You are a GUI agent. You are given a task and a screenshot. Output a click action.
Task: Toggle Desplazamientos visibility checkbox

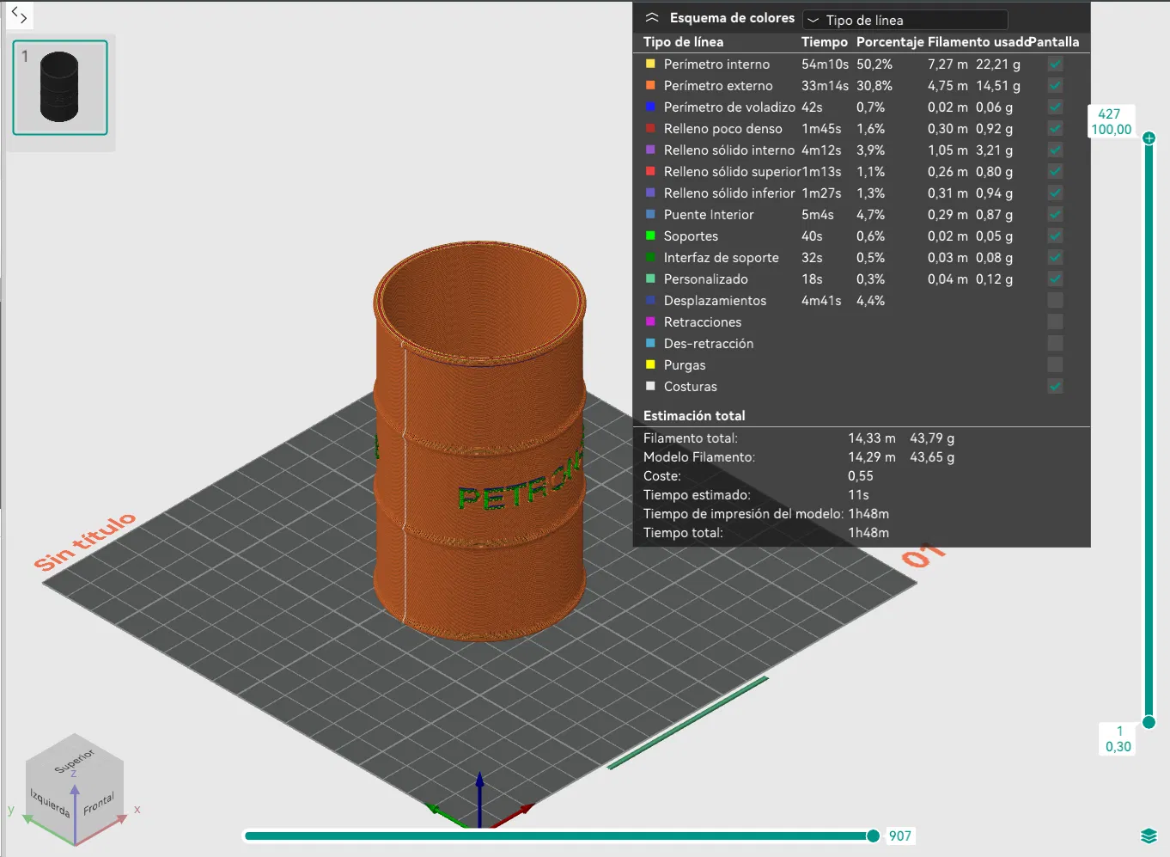pos(1055,300)
